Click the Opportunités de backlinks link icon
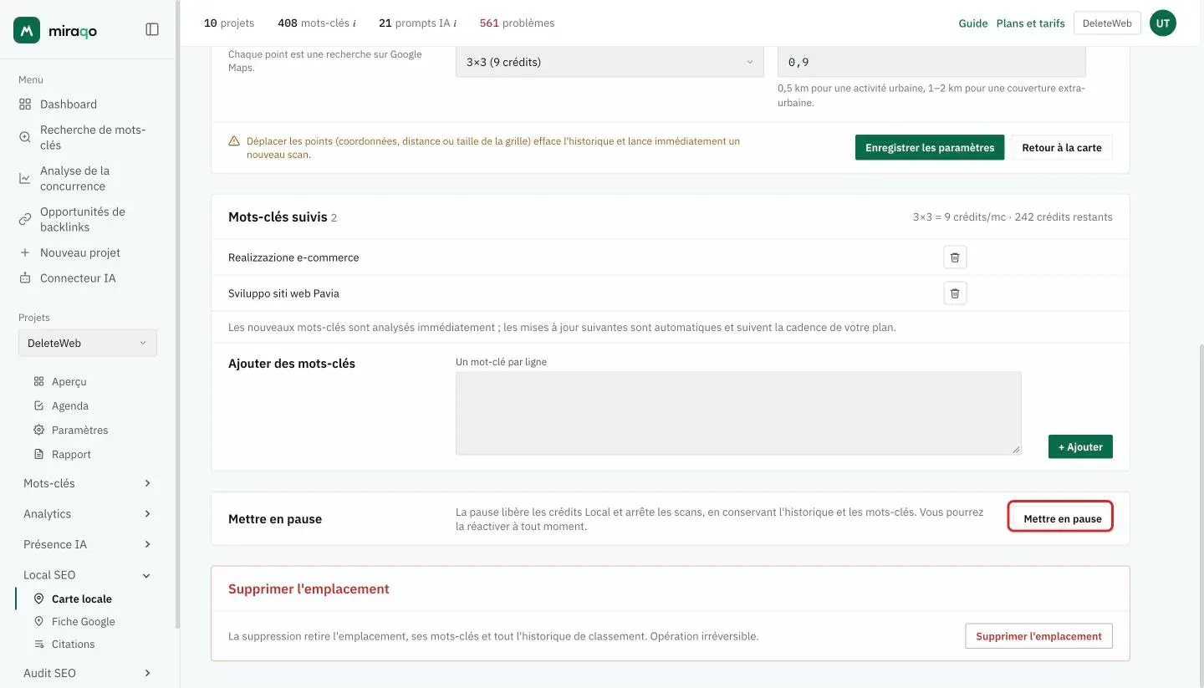This screenshot has width=1204, height=688. point(25,219)
